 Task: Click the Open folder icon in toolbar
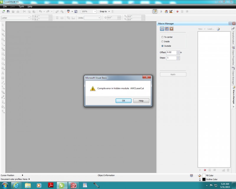point(8,12)
